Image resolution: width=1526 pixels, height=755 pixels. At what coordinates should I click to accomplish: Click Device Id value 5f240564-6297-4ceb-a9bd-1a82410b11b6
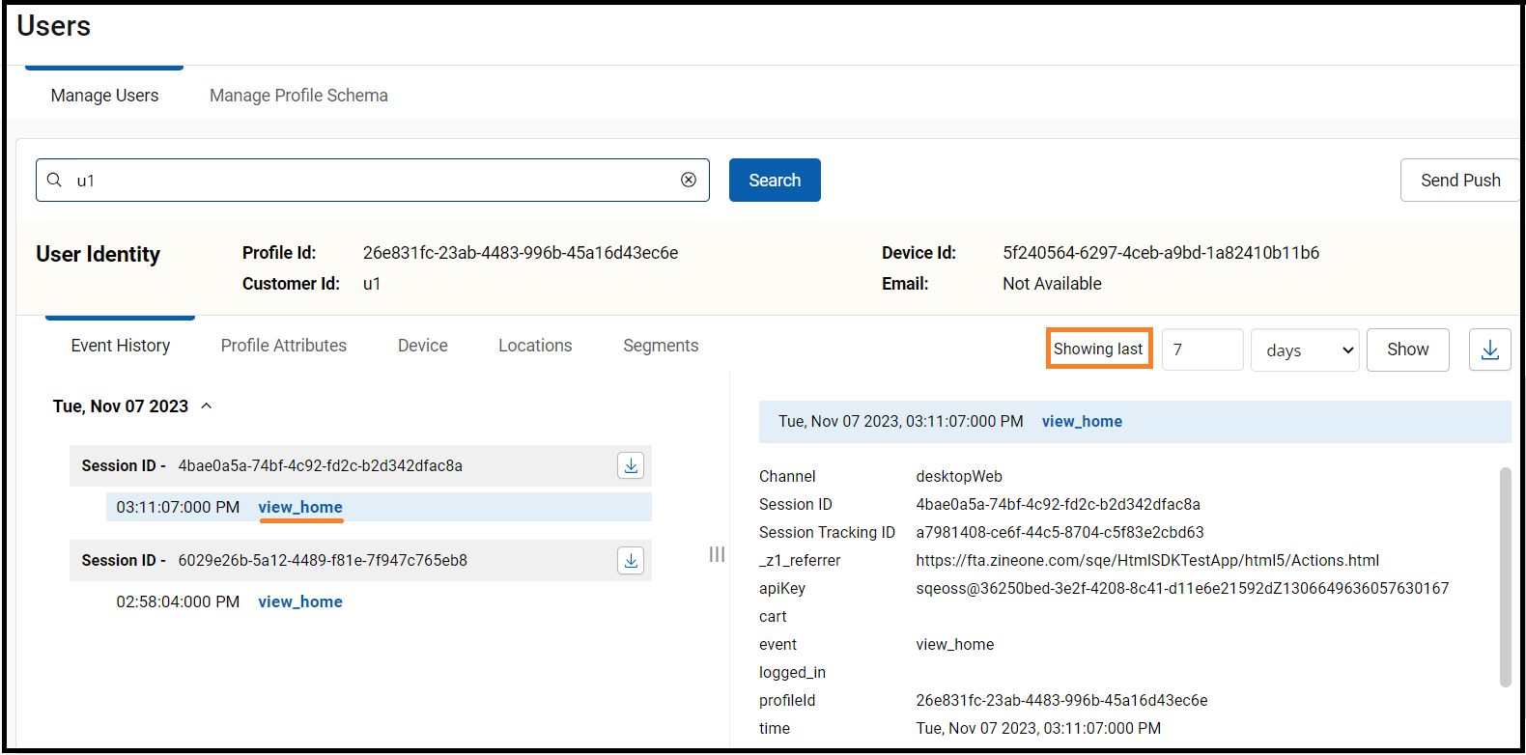[1161, 253]
